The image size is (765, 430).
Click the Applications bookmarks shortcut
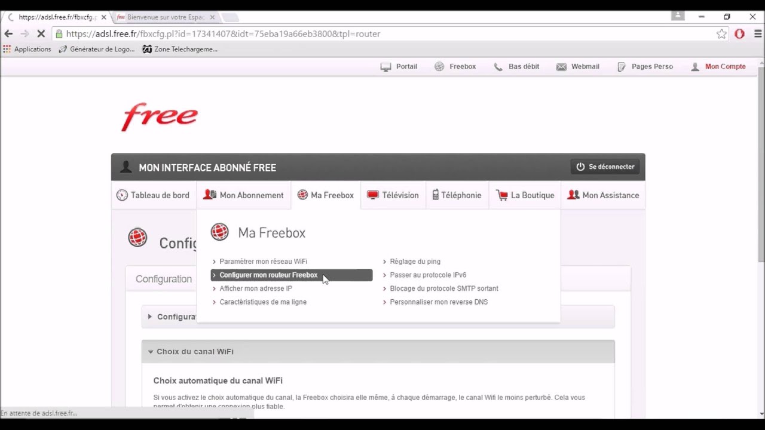point(27,49)
